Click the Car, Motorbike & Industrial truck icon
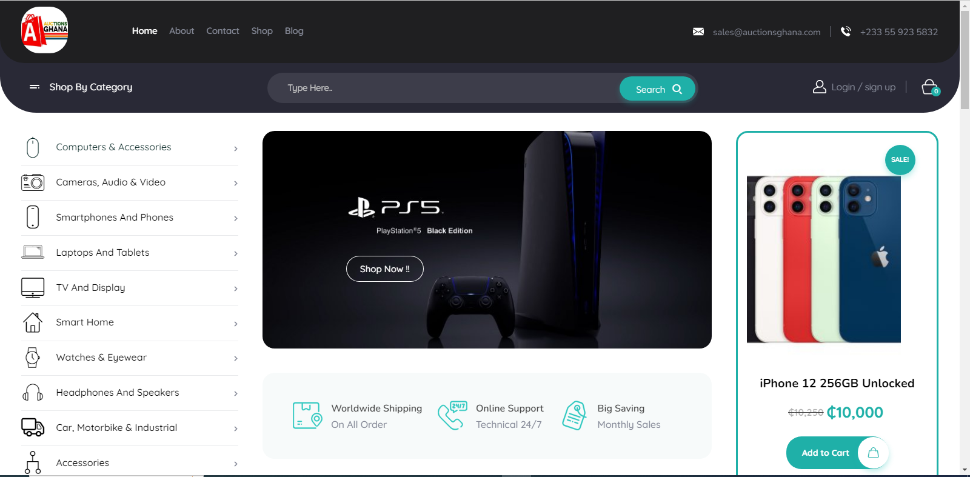This screenshot has width=970, height=477. (x=33, y=427)
